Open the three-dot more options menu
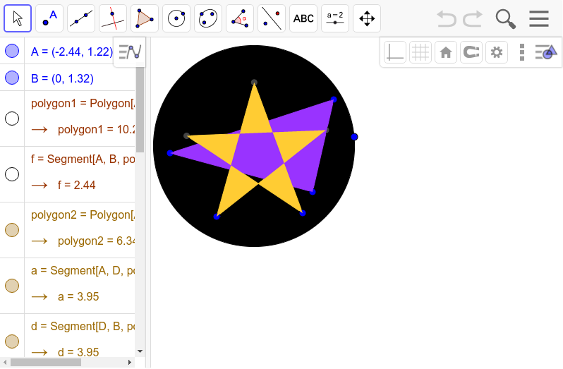563x369 pixels. click(522, 52)
